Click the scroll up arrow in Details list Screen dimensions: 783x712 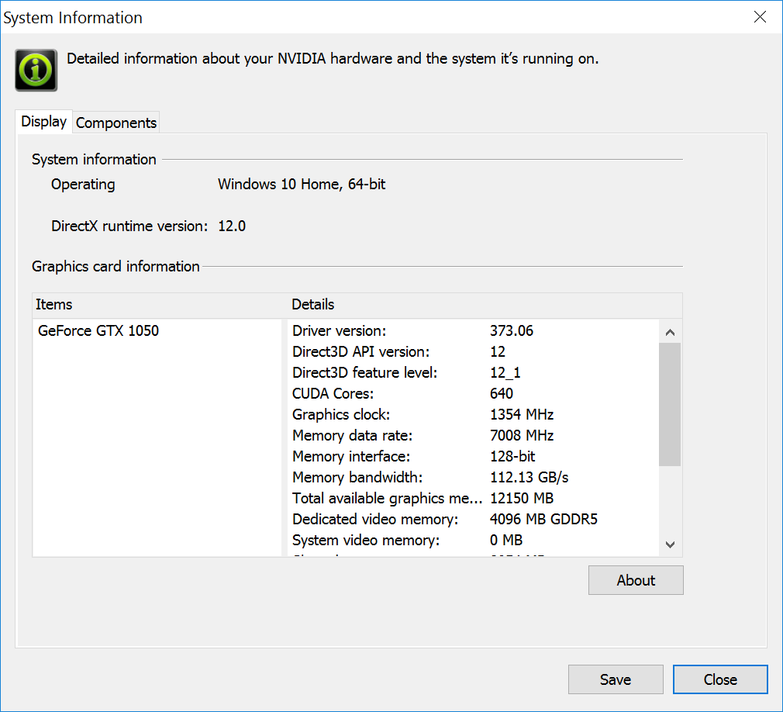pyautogui.click(x=671, y=332)
